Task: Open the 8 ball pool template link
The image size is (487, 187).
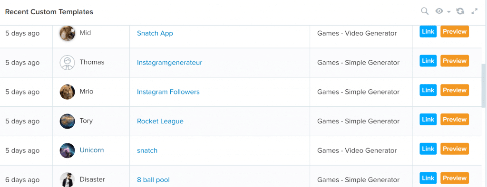Action: [153, 180]
